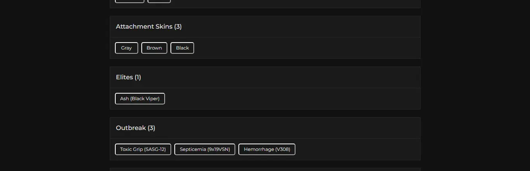
Task: Collapse the Elites (1) section header
Action: [x=129, y=77]
